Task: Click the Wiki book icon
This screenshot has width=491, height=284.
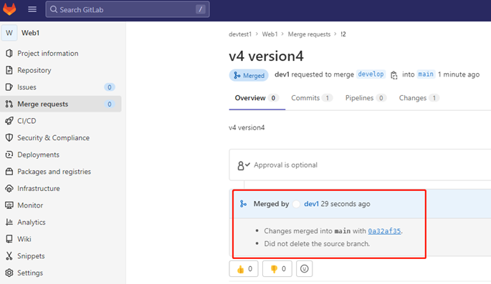Action: click(x=9, y=239)
